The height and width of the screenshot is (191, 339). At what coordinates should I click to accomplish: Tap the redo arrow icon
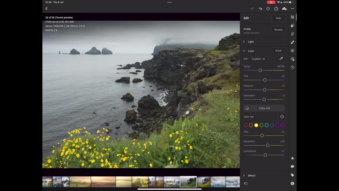[x=252, y=9]
